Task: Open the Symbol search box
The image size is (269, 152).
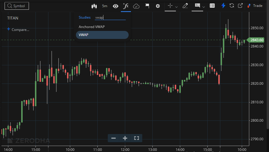Action: click(17, 6)
